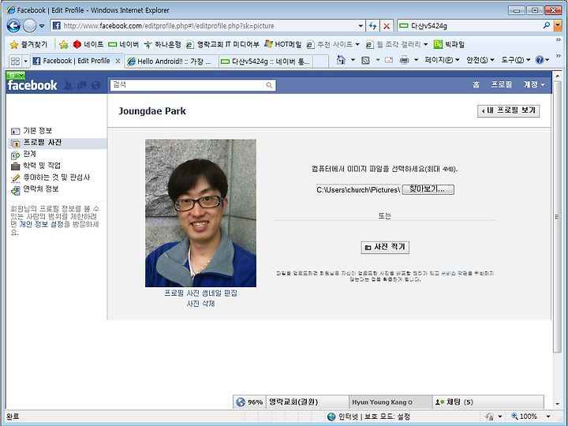Click the 찾아보기... browse button

pos(428,189)
